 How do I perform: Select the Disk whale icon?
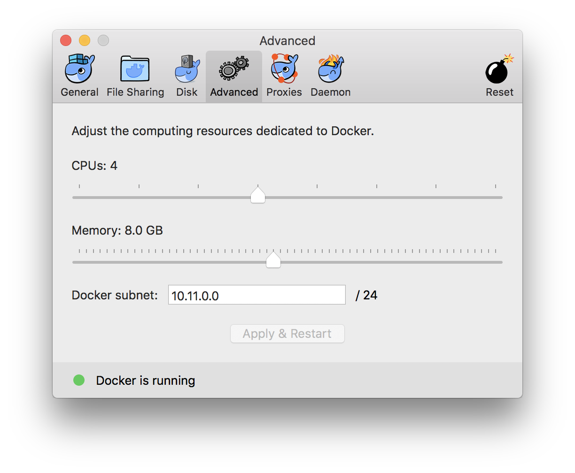(x=187, y=69)
